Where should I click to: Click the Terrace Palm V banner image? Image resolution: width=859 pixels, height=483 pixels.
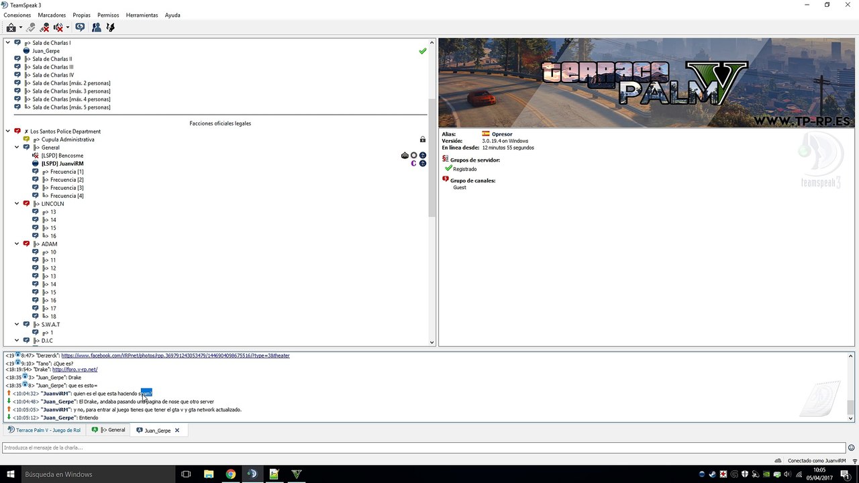(x=647, y=83)
